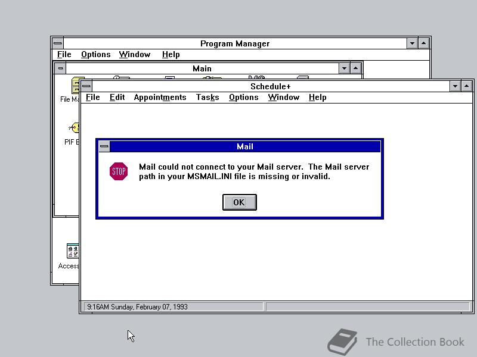Click OK in the Mail error dialog

240,202
